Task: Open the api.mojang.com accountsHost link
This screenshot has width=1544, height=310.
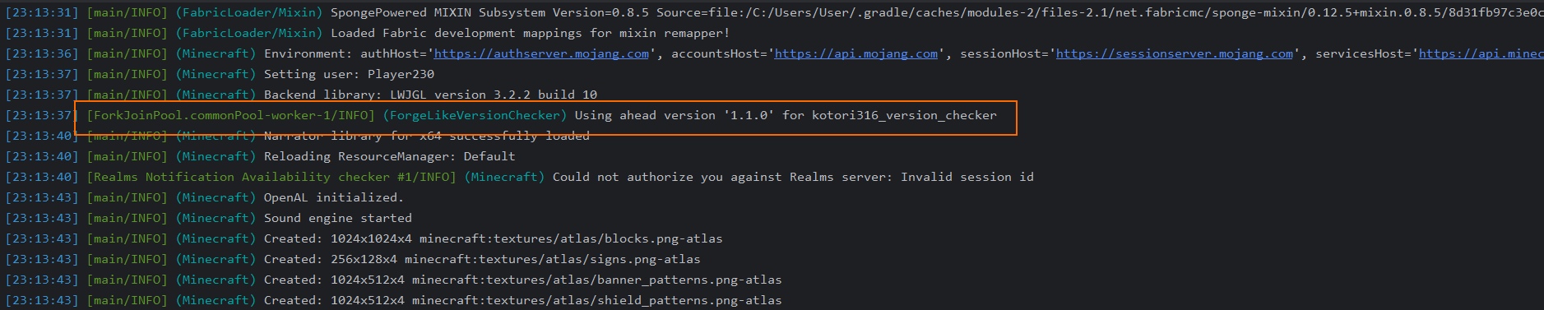Action: [856, 53]
